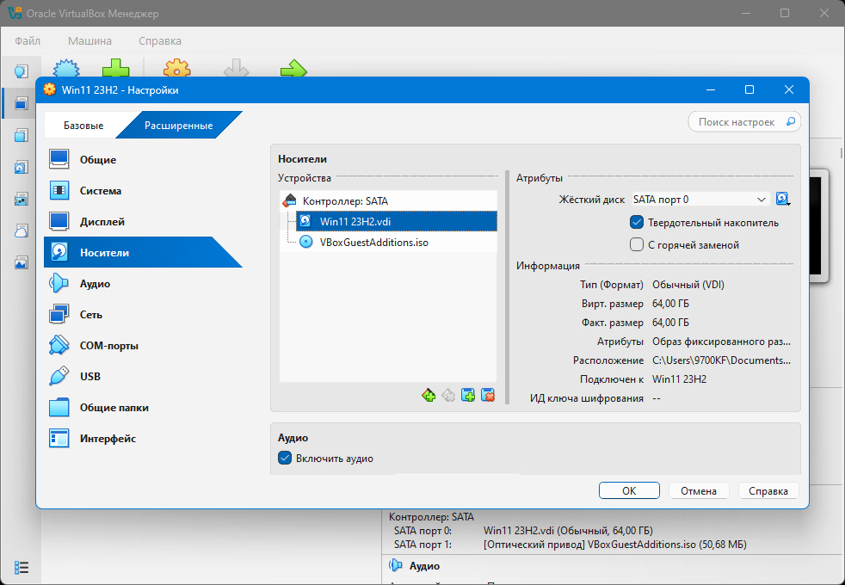Image resolution: width=845 pixels, height=585 pixels.
Task: Select the Носители settings category
Action: [143, 253]
